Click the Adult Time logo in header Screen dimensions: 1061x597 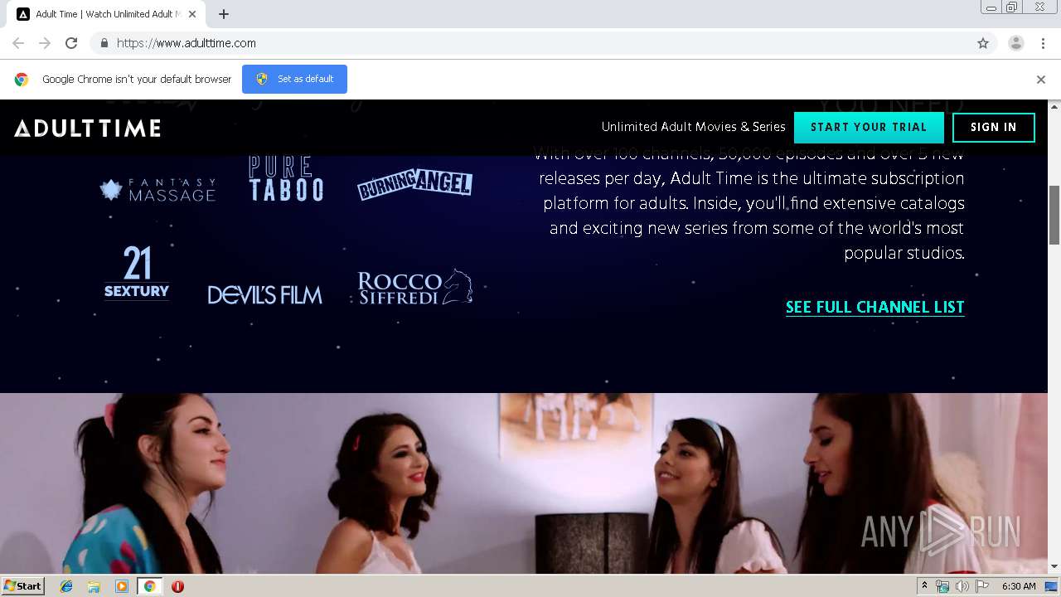(x=87, y=128)
